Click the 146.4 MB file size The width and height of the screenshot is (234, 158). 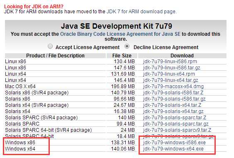pos(124,80)
